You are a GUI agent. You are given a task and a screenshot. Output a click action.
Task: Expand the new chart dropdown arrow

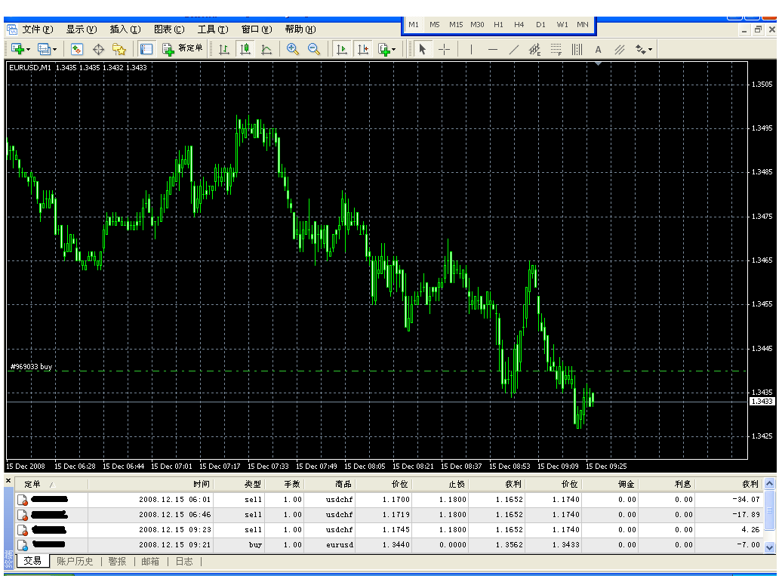(x=29, y=50)
